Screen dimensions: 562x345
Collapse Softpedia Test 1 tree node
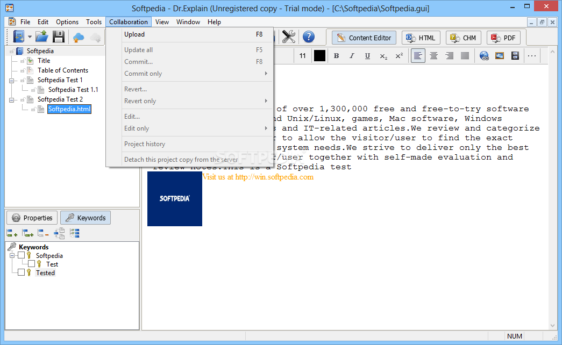click(11, 81)
